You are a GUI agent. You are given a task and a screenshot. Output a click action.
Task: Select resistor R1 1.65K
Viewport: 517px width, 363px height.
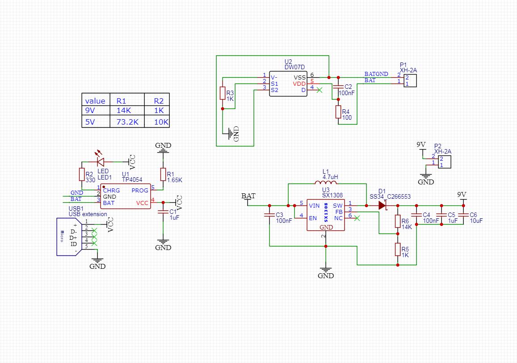point(164,175)
